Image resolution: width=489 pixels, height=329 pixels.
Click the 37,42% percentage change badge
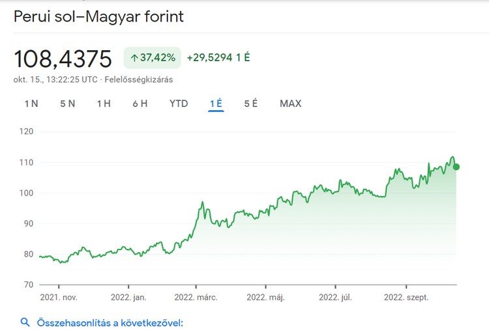coord(153,58)
